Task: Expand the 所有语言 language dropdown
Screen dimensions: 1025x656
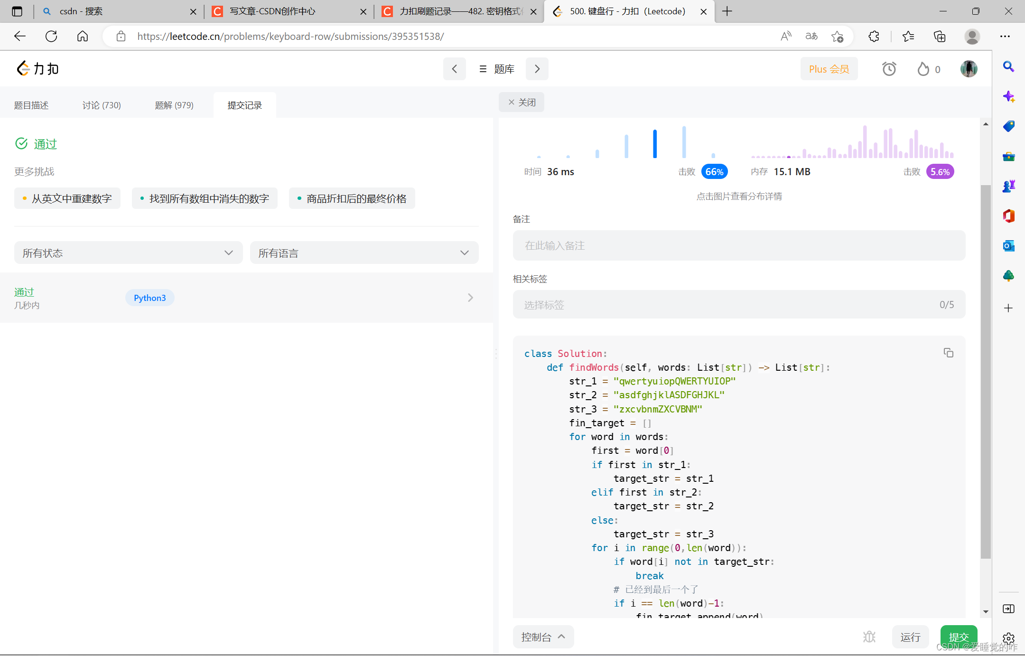Action: pos(364,253)
